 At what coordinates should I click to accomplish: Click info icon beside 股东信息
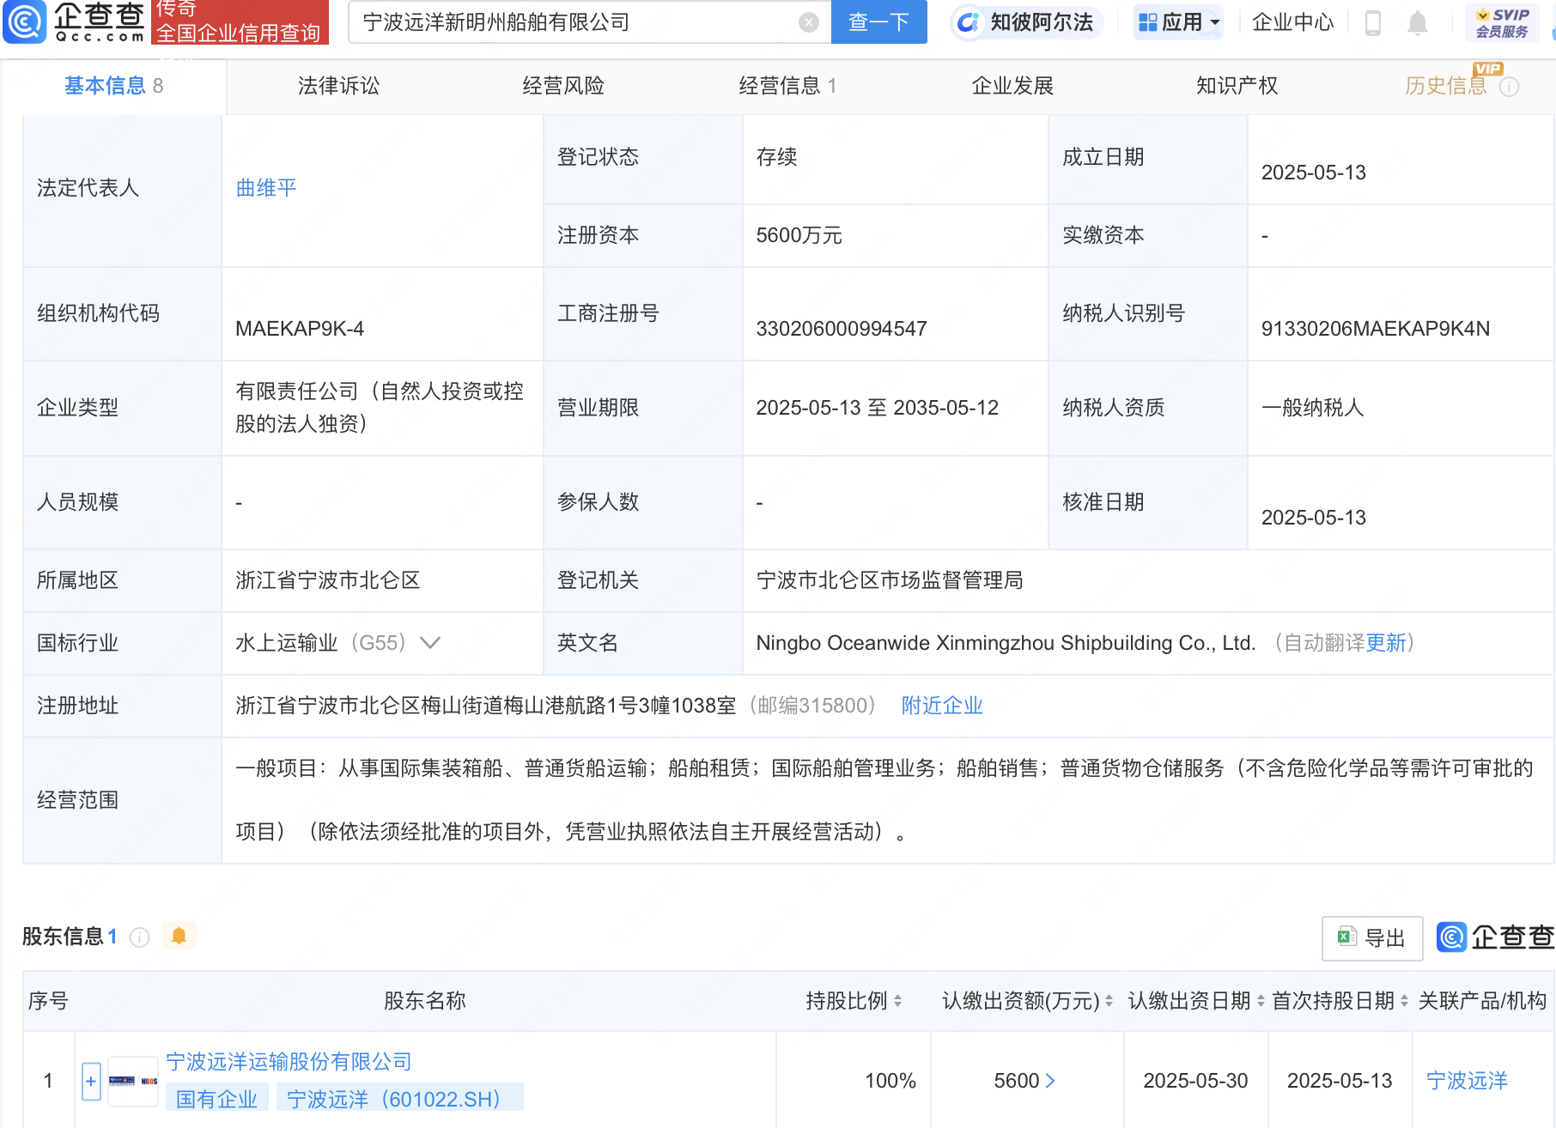(139, 937)
